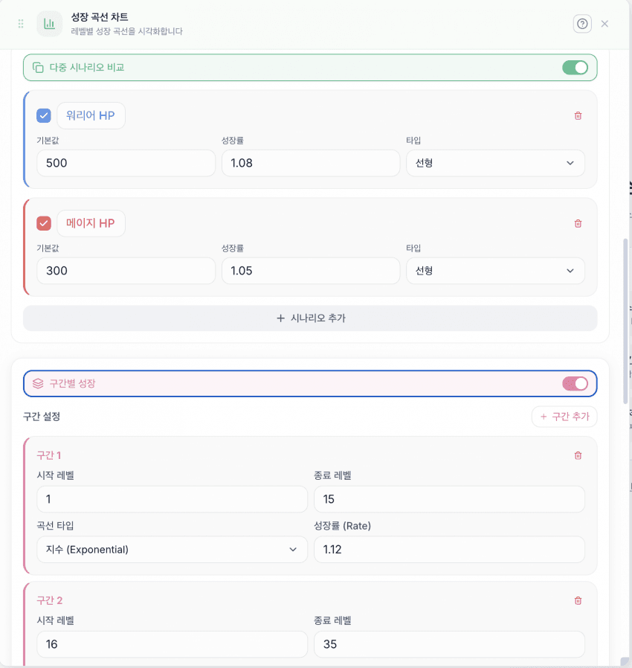Screen dimensions: 632x668
Task: Delete the 워리어 HP scenario
Action: (x=578, y=115)
